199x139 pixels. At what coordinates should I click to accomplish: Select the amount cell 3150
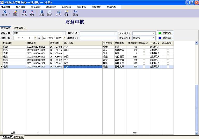(132, 57)
